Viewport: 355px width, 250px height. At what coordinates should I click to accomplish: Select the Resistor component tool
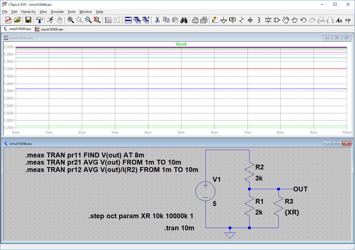click(242, 20)
